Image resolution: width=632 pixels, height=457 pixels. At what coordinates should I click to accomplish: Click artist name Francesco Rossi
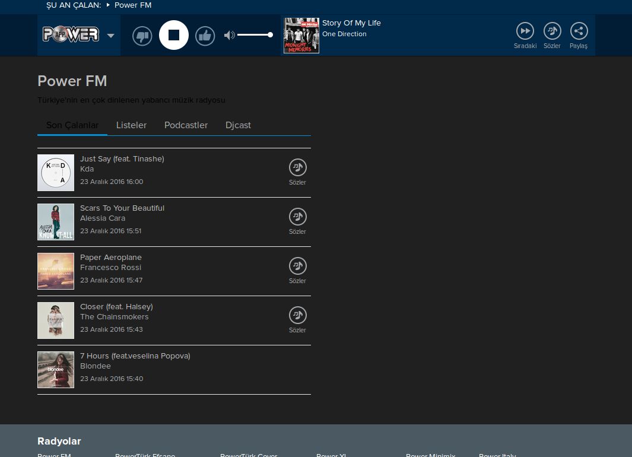click(111, 267)
